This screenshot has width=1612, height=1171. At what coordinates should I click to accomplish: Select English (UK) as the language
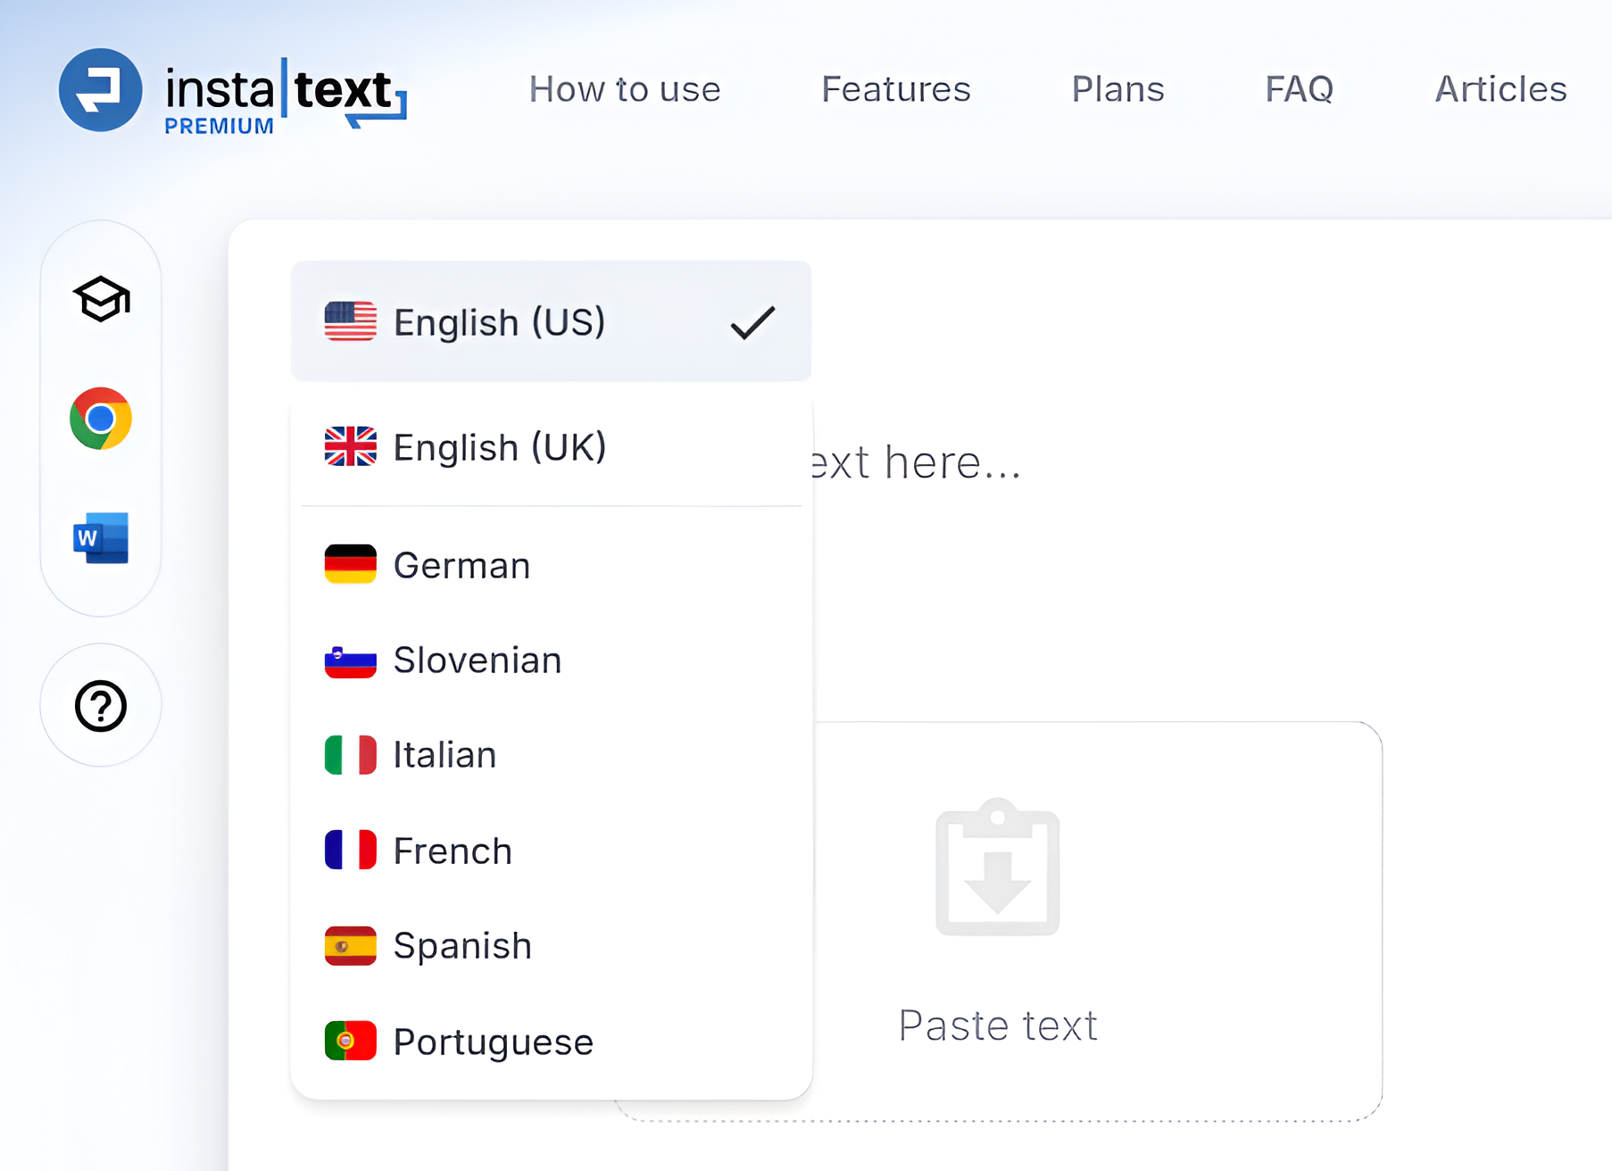[500, 447]
